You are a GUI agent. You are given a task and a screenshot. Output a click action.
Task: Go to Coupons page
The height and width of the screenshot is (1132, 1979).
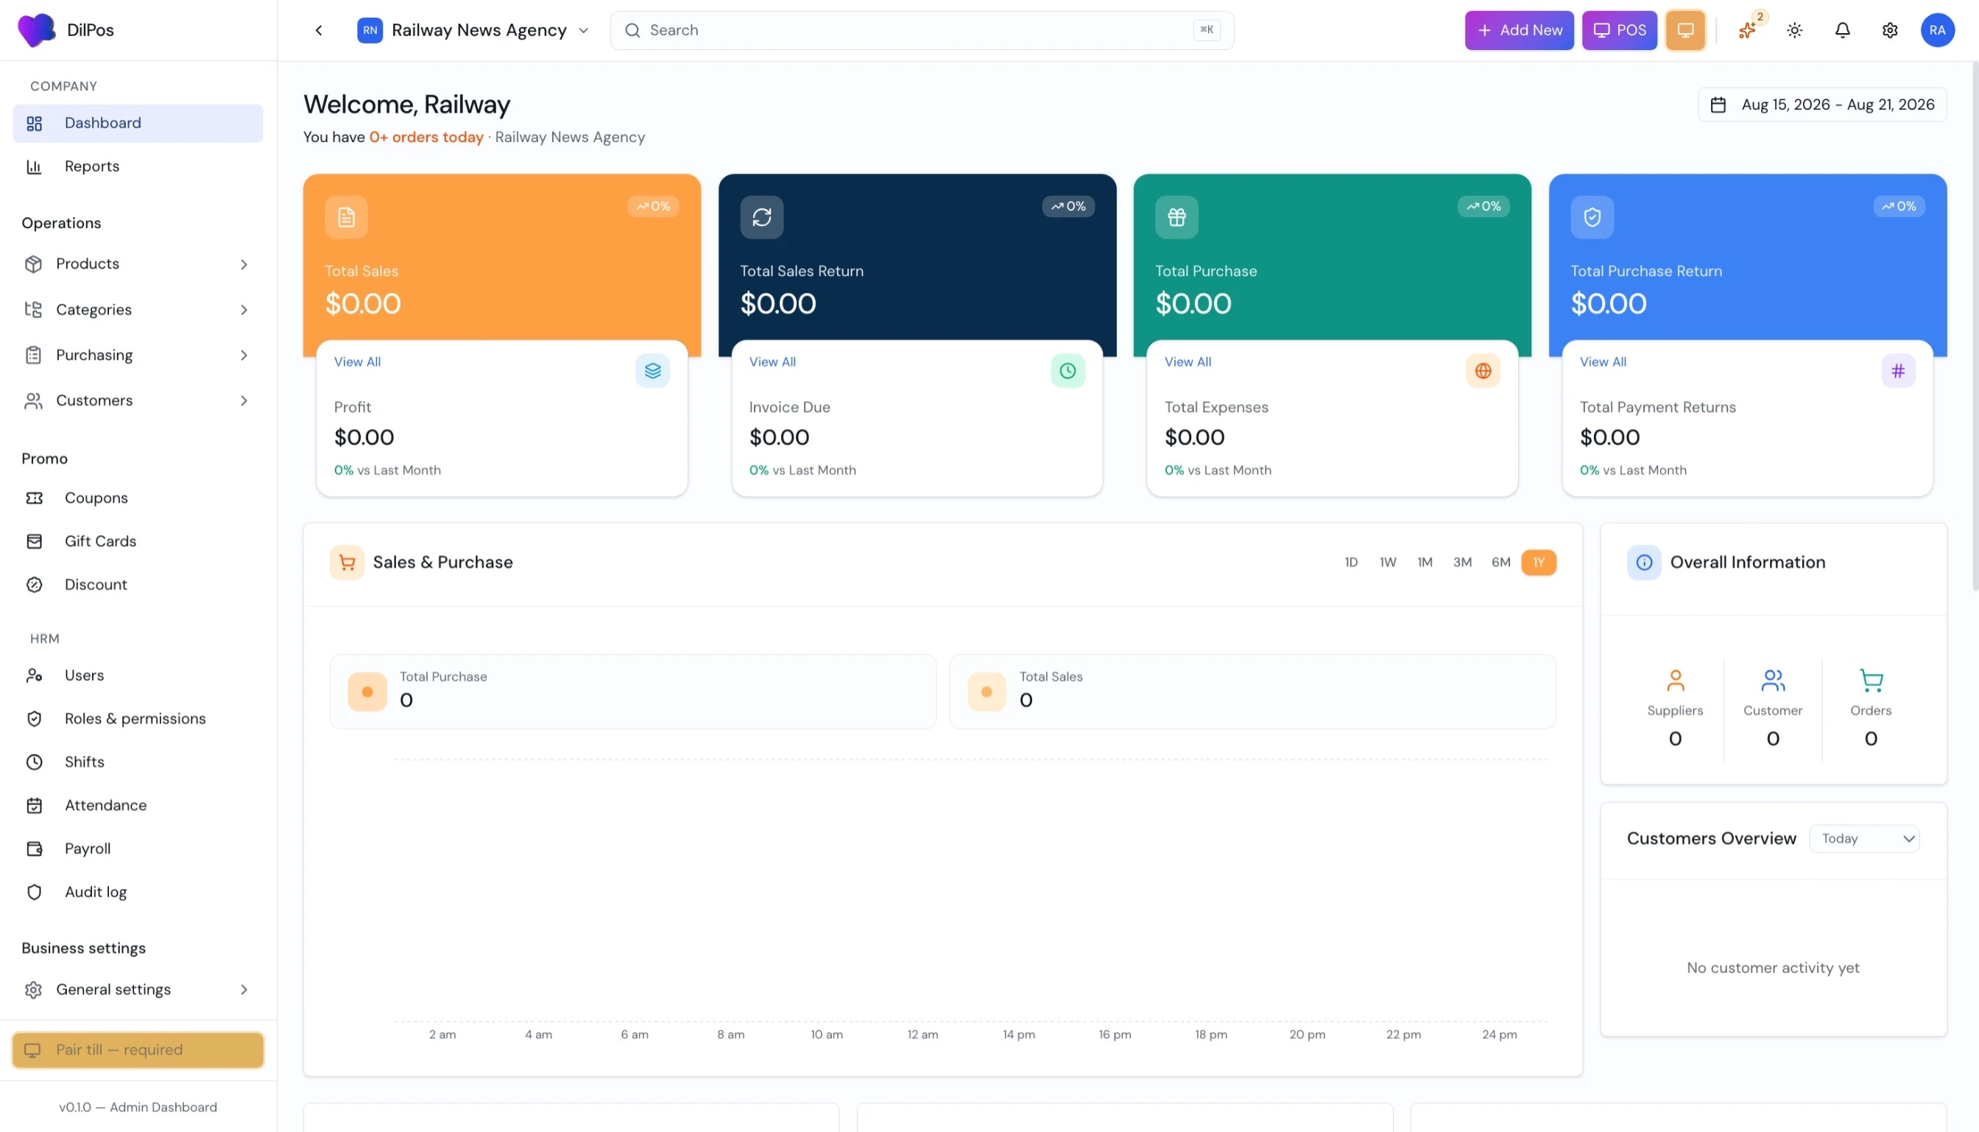[138, 498]
